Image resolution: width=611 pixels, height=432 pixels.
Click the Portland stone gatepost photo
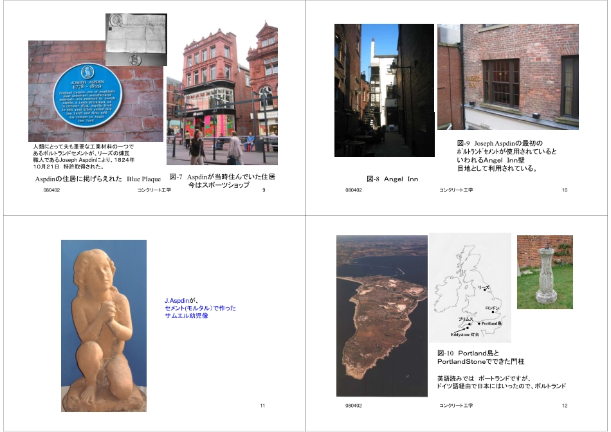(x=545, y=273)
